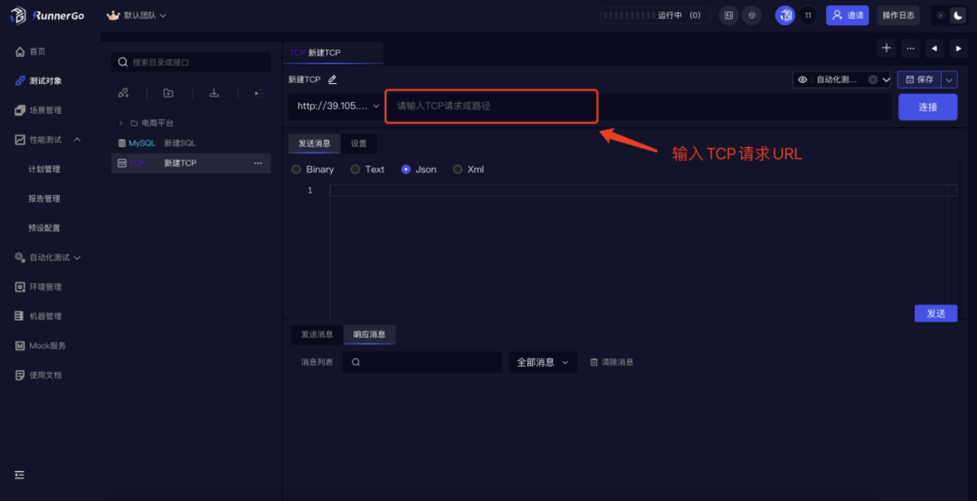This screenshot has width=977, height=501.
Task: Click the 连接 connect button
Action: [x=927, y=107]
